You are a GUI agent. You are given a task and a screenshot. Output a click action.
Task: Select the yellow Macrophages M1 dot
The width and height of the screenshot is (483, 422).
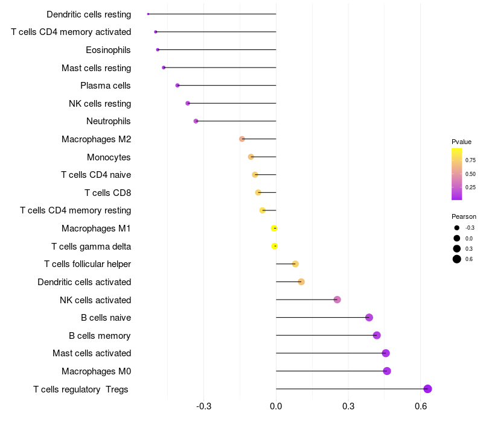pos(274,228)
